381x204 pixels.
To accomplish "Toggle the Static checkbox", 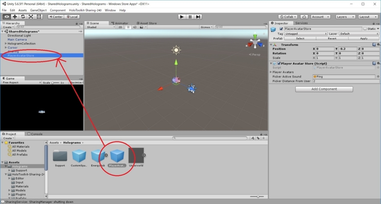I will click(x=365, y=29).
